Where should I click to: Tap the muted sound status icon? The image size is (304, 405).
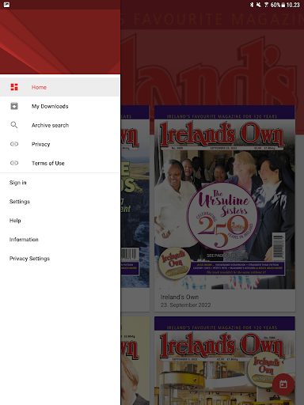[259, 5]
